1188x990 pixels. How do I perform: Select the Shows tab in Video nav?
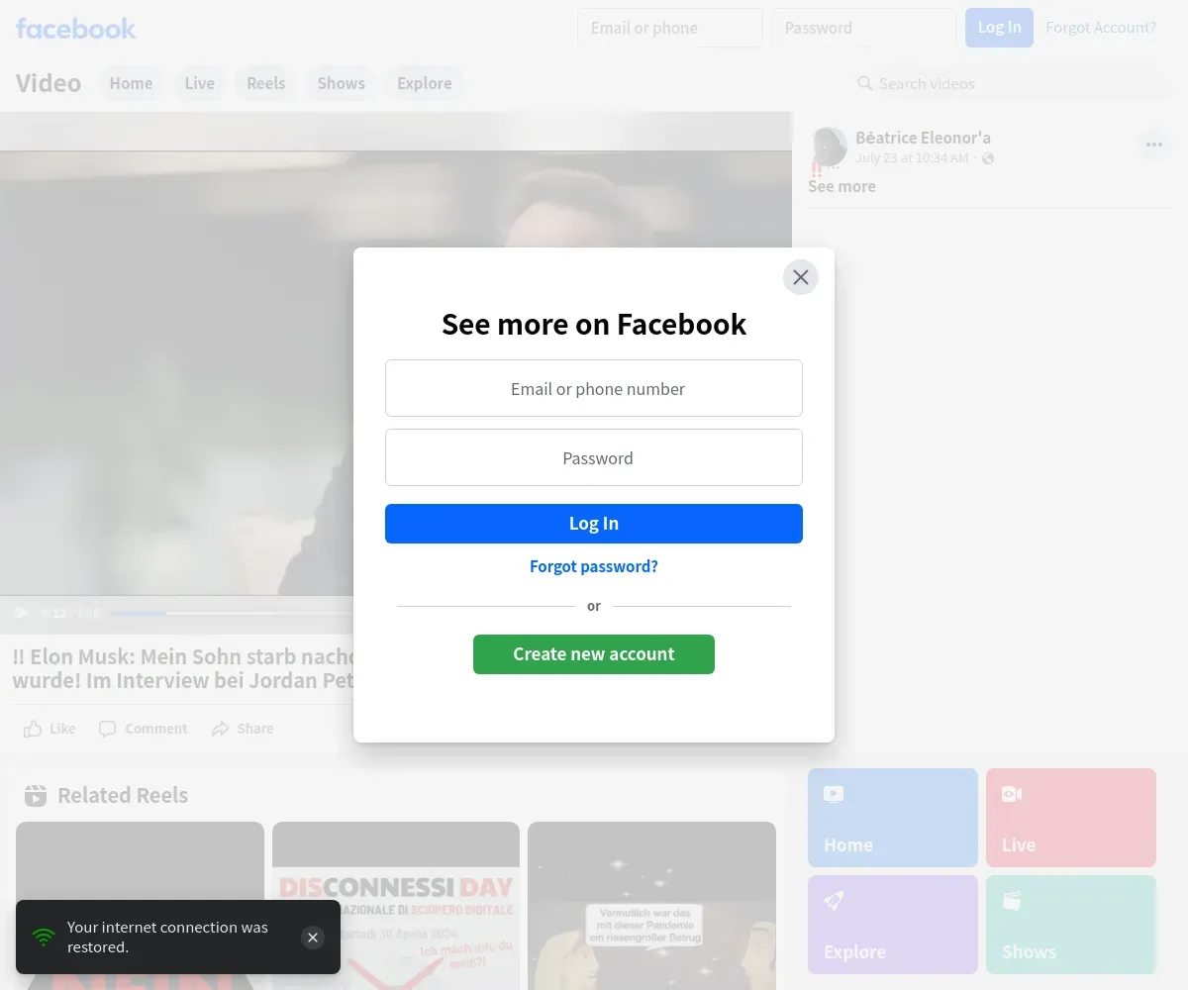341,83
